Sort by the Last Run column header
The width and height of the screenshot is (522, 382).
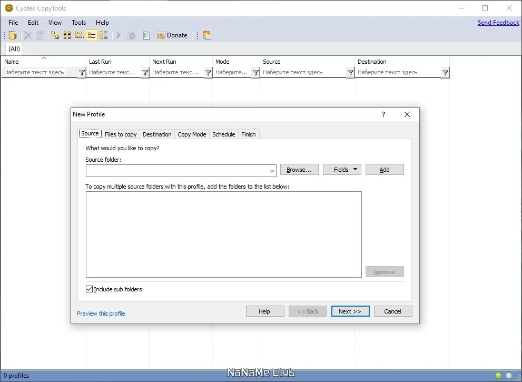[x=117, y=62]
